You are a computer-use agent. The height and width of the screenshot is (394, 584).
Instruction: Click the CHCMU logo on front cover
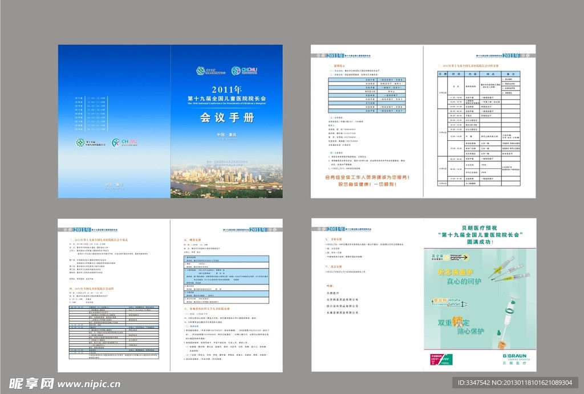point(244,71)
